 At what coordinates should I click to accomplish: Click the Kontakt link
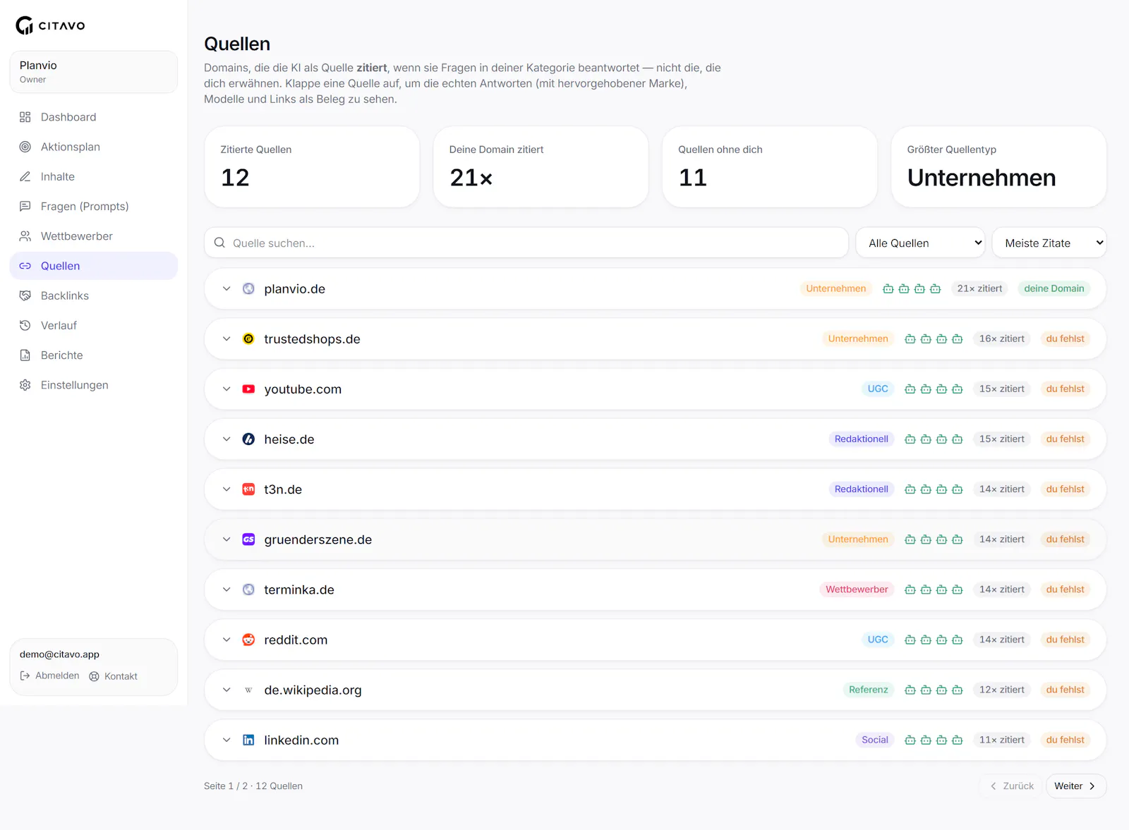click(x=113, y=676)
